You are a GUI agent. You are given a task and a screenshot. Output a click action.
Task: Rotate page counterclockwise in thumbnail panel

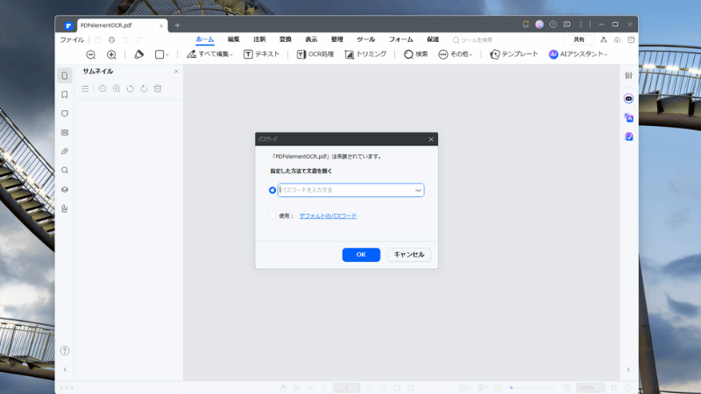point(130,89)
